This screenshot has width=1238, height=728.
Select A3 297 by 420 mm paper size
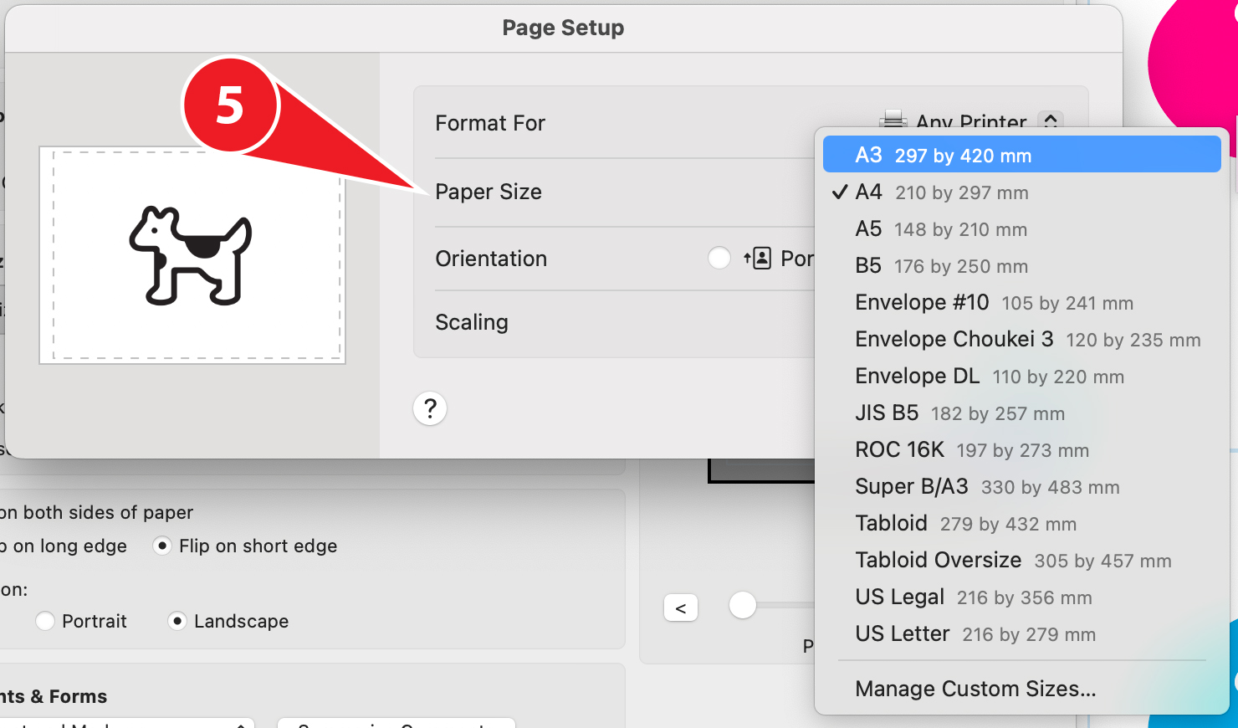click(1021, 155)
